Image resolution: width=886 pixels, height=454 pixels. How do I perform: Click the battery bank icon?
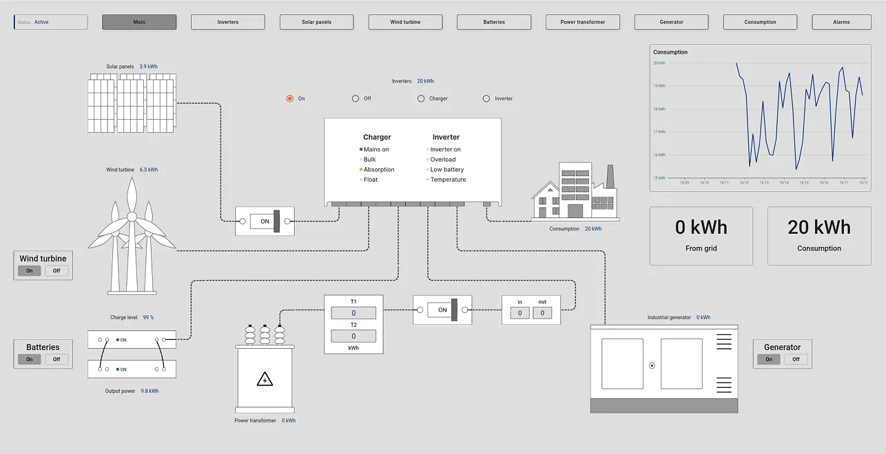(x=131, y=354)
